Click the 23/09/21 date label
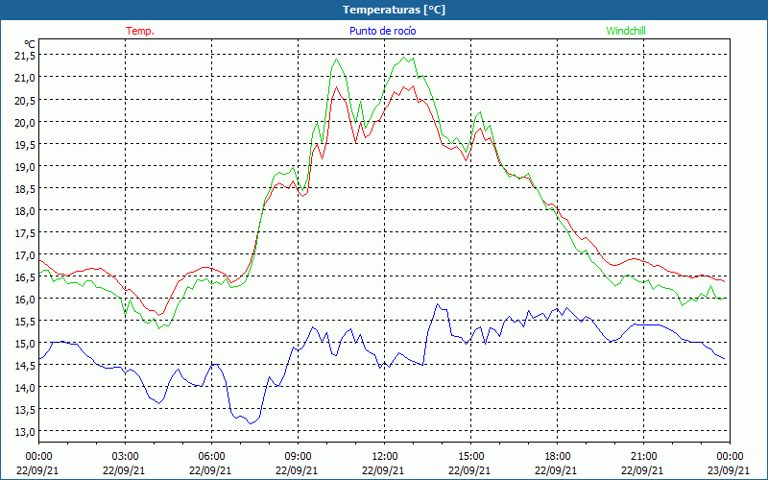Screen dimensions: 768x480 (x=729, y=470)
